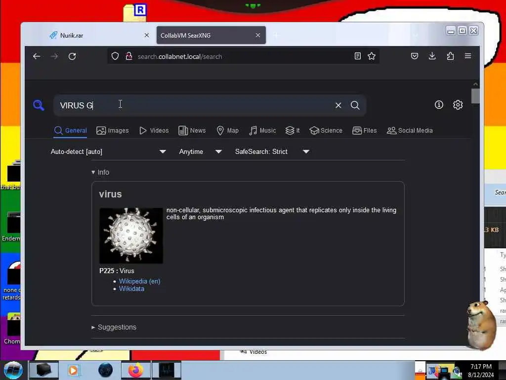Switch to the Videos category

tap(154, 131)
